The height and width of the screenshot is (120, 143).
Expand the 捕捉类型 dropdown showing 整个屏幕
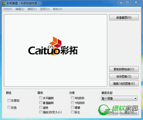tap(119, 98)
